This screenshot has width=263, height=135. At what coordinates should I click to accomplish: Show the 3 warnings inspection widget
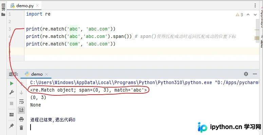pos(239,15)
